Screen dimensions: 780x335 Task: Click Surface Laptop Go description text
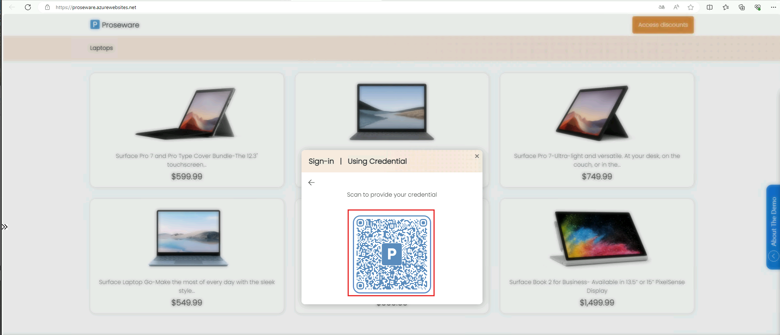coord(187,286)
